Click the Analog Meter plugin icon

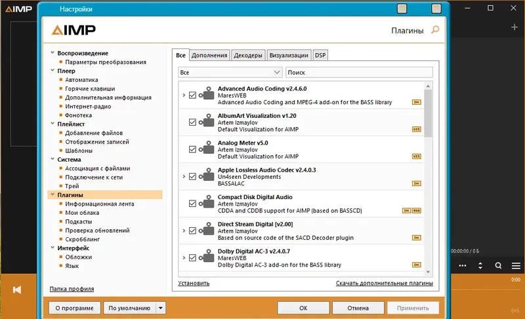click(207, 147)
